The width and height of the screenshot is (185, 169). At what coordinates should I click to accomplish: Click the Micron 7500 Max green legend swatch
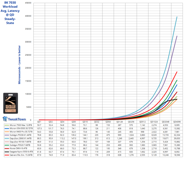point(7,125)
